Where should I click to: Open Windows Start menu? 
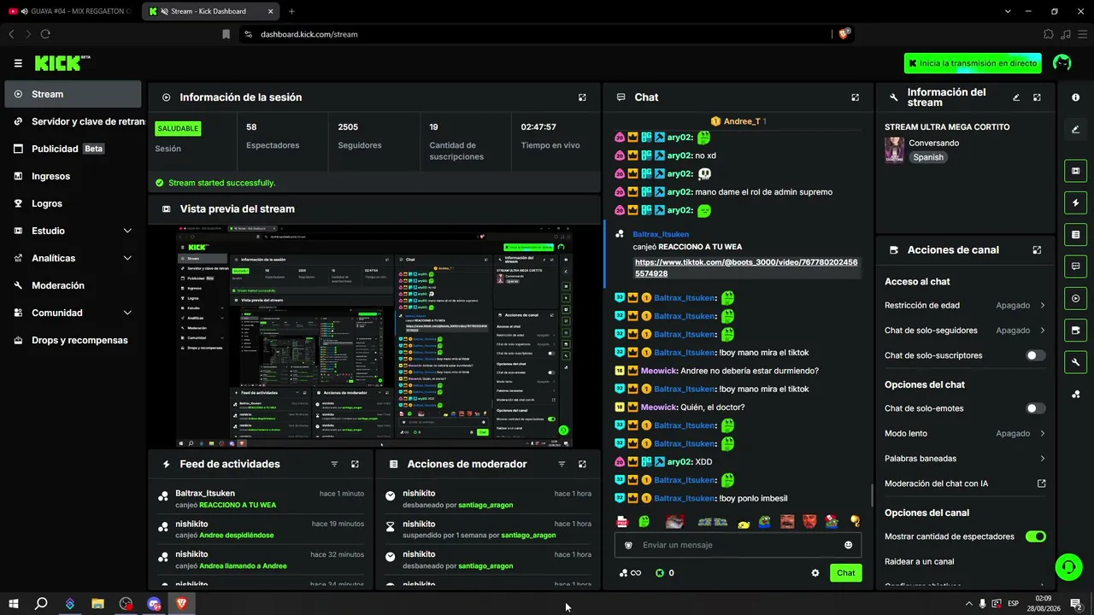[x=13, y=604]
